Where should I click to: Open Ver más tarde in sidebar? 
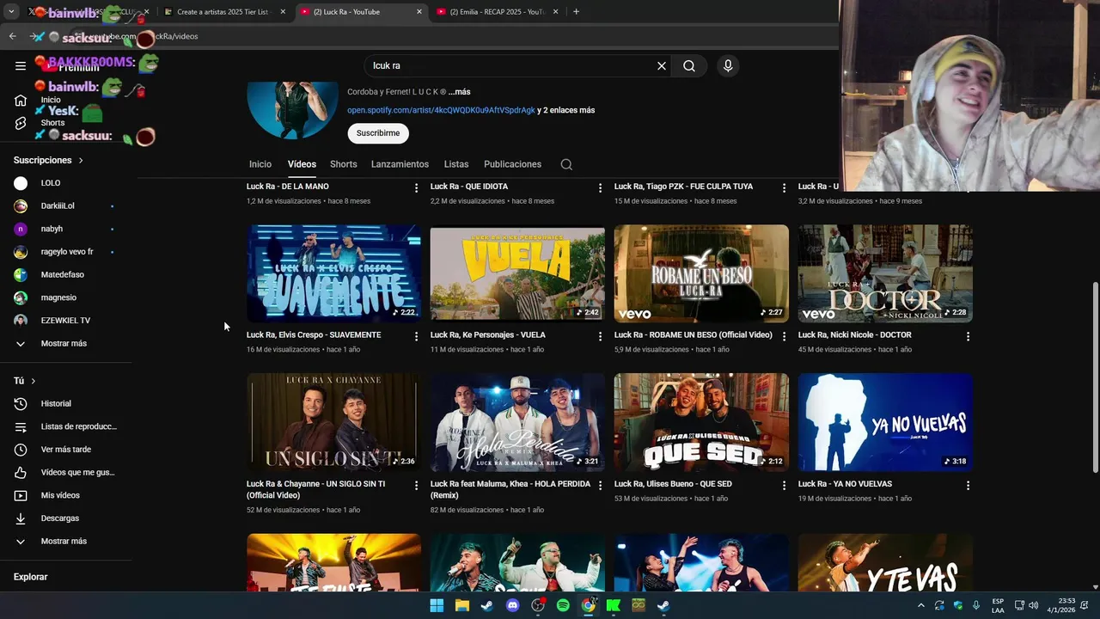(x=66, y=450)
